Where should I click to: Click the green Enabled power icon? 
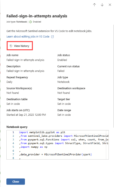point(31,22)
